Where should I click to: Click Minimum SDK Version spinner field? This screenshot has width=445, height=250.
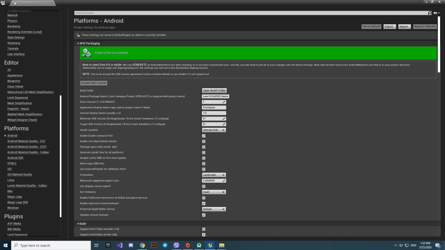[214, 118]
